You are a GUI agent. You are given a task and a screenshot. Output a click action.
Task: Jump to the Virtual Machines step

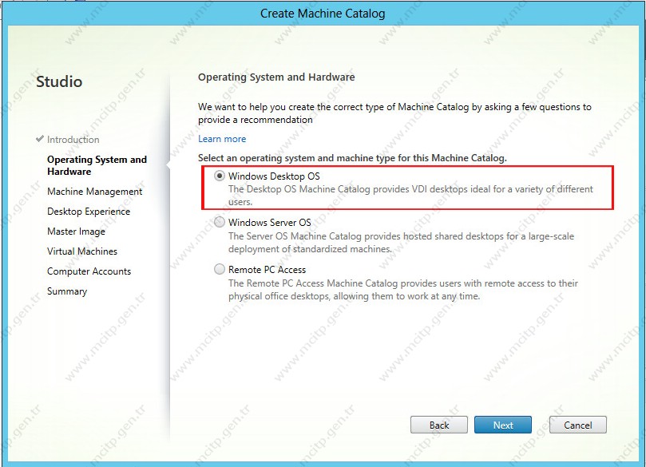point(82,251)
